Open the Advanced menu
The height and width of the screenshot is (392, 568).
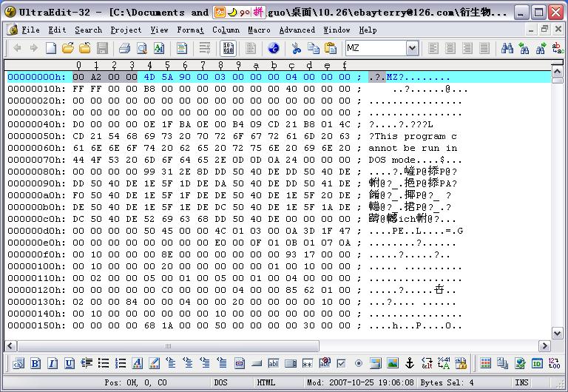point(297,30)
